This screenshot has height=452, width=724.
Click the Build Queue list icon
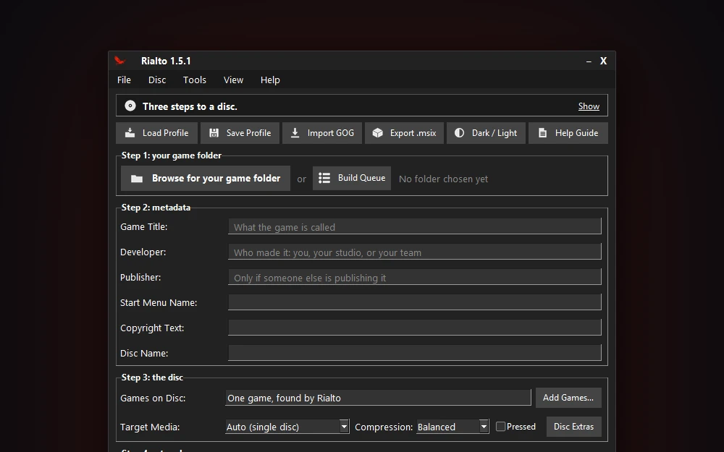point(324,178)
